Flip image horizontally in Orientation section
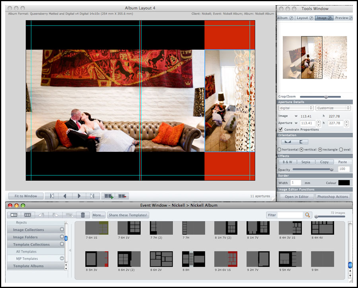The image size is (358, 288). [288, 142]
